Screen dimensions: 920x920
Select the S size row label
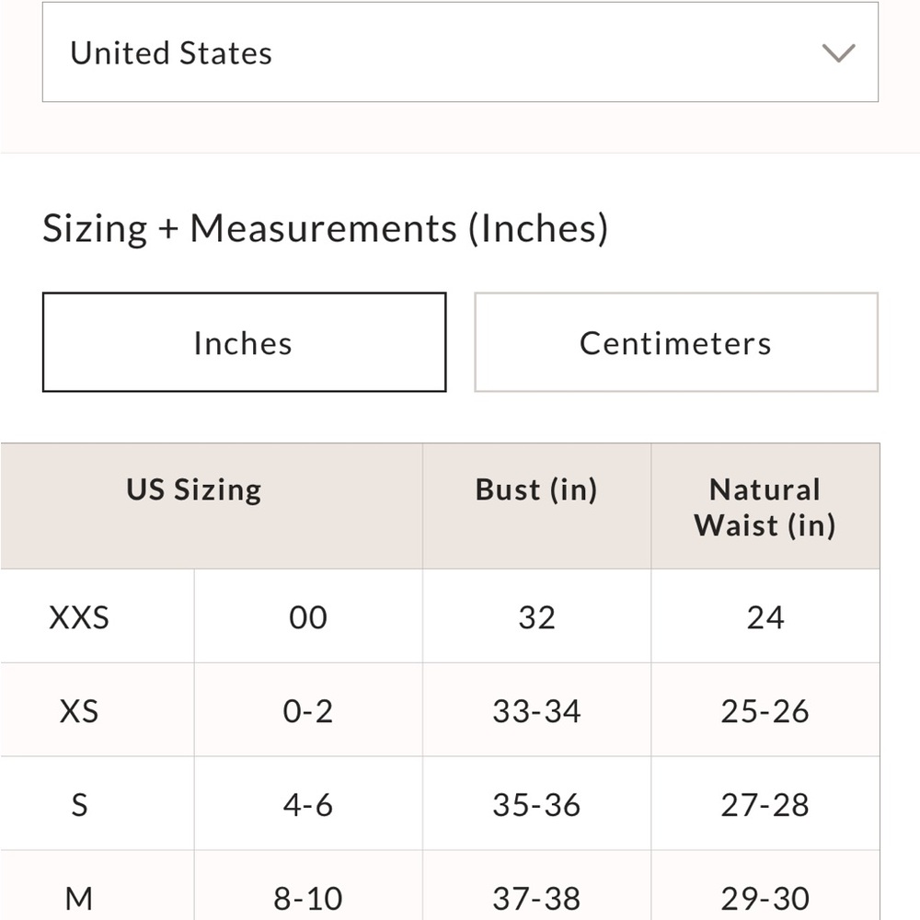79,804
